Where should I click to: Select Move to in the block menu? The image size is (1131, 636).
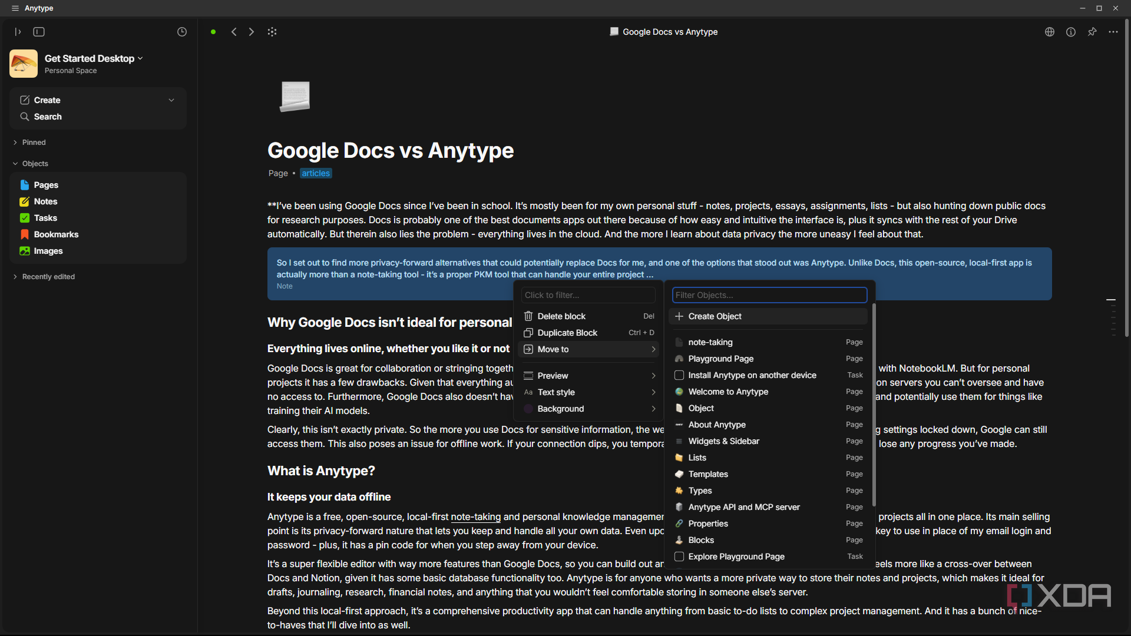click(589, 349)
